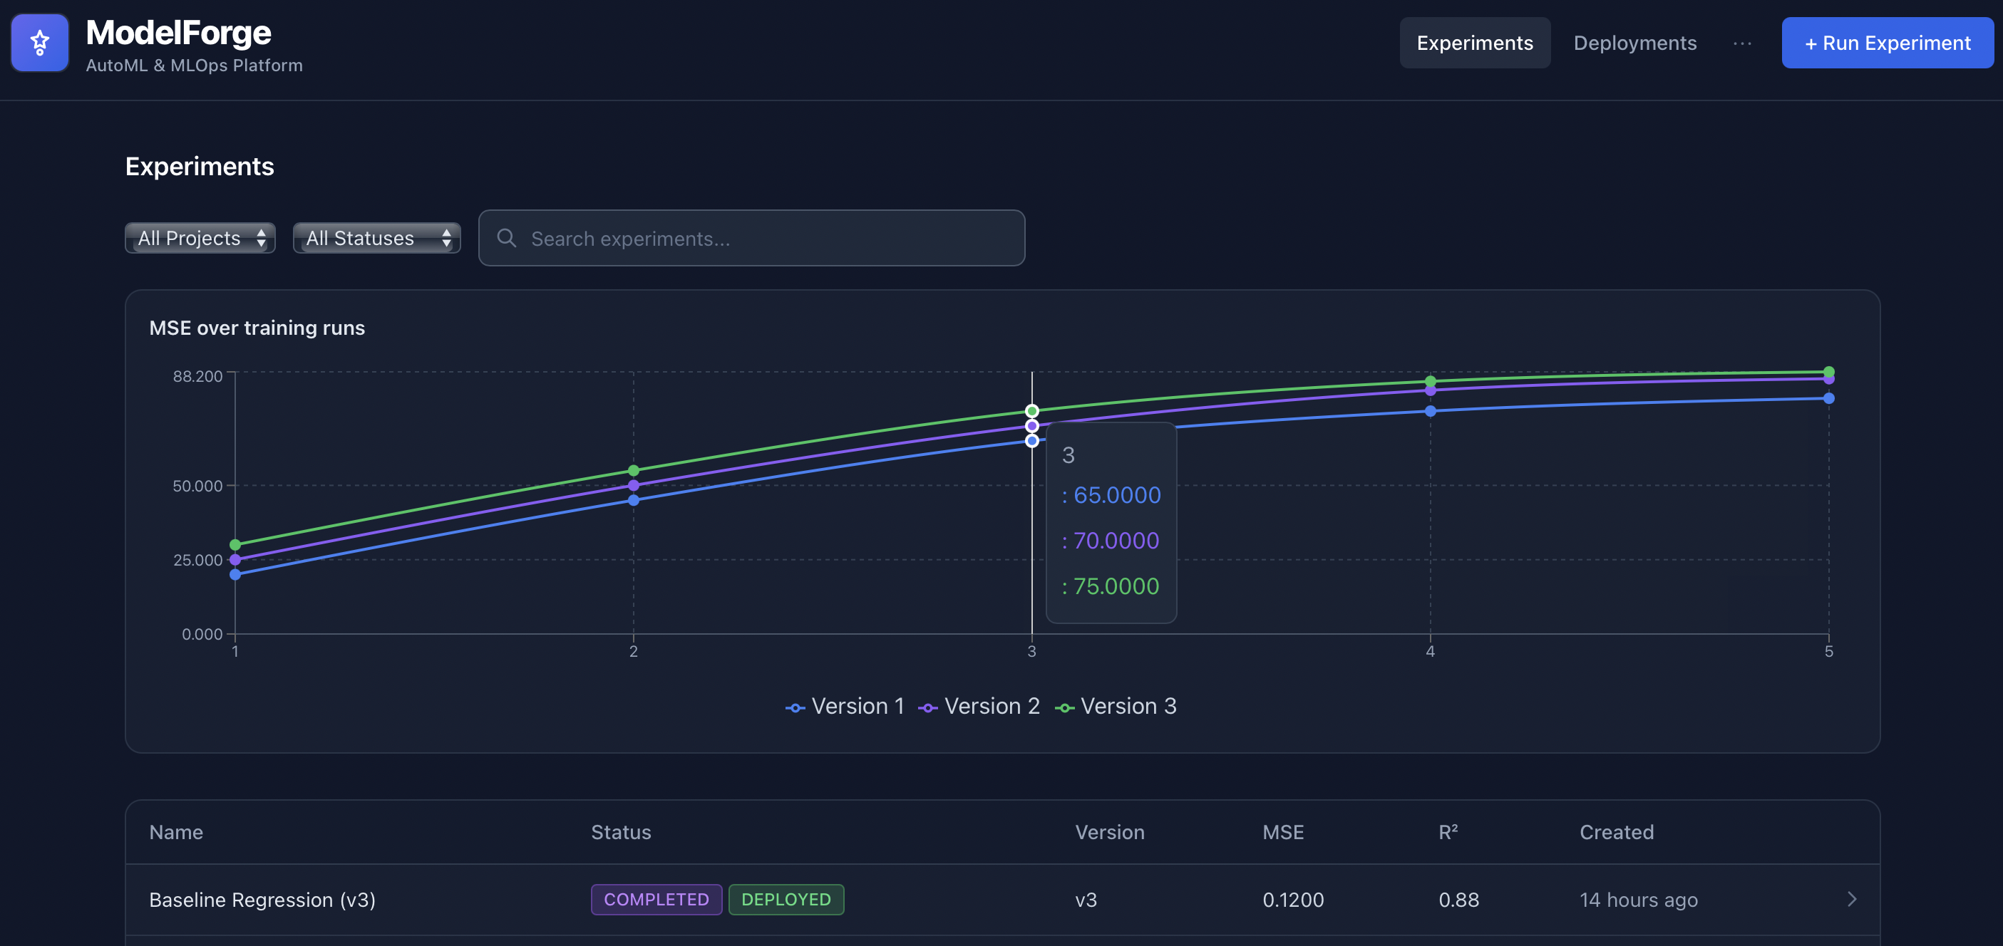Click the COMPLETED status badge
The height and width of the screenshot is (946, 2003).
point(656,900)
